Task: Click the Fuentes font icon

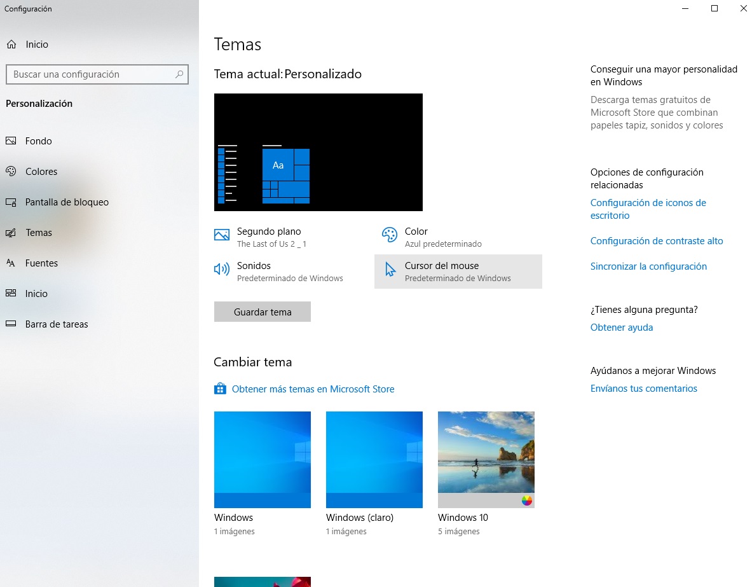Action: pos(11,263)
